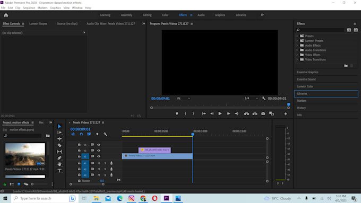Image resolution: width=361 pixels, height=203 pixels.
Task: Select the Type tool
Action: point(59,171)
